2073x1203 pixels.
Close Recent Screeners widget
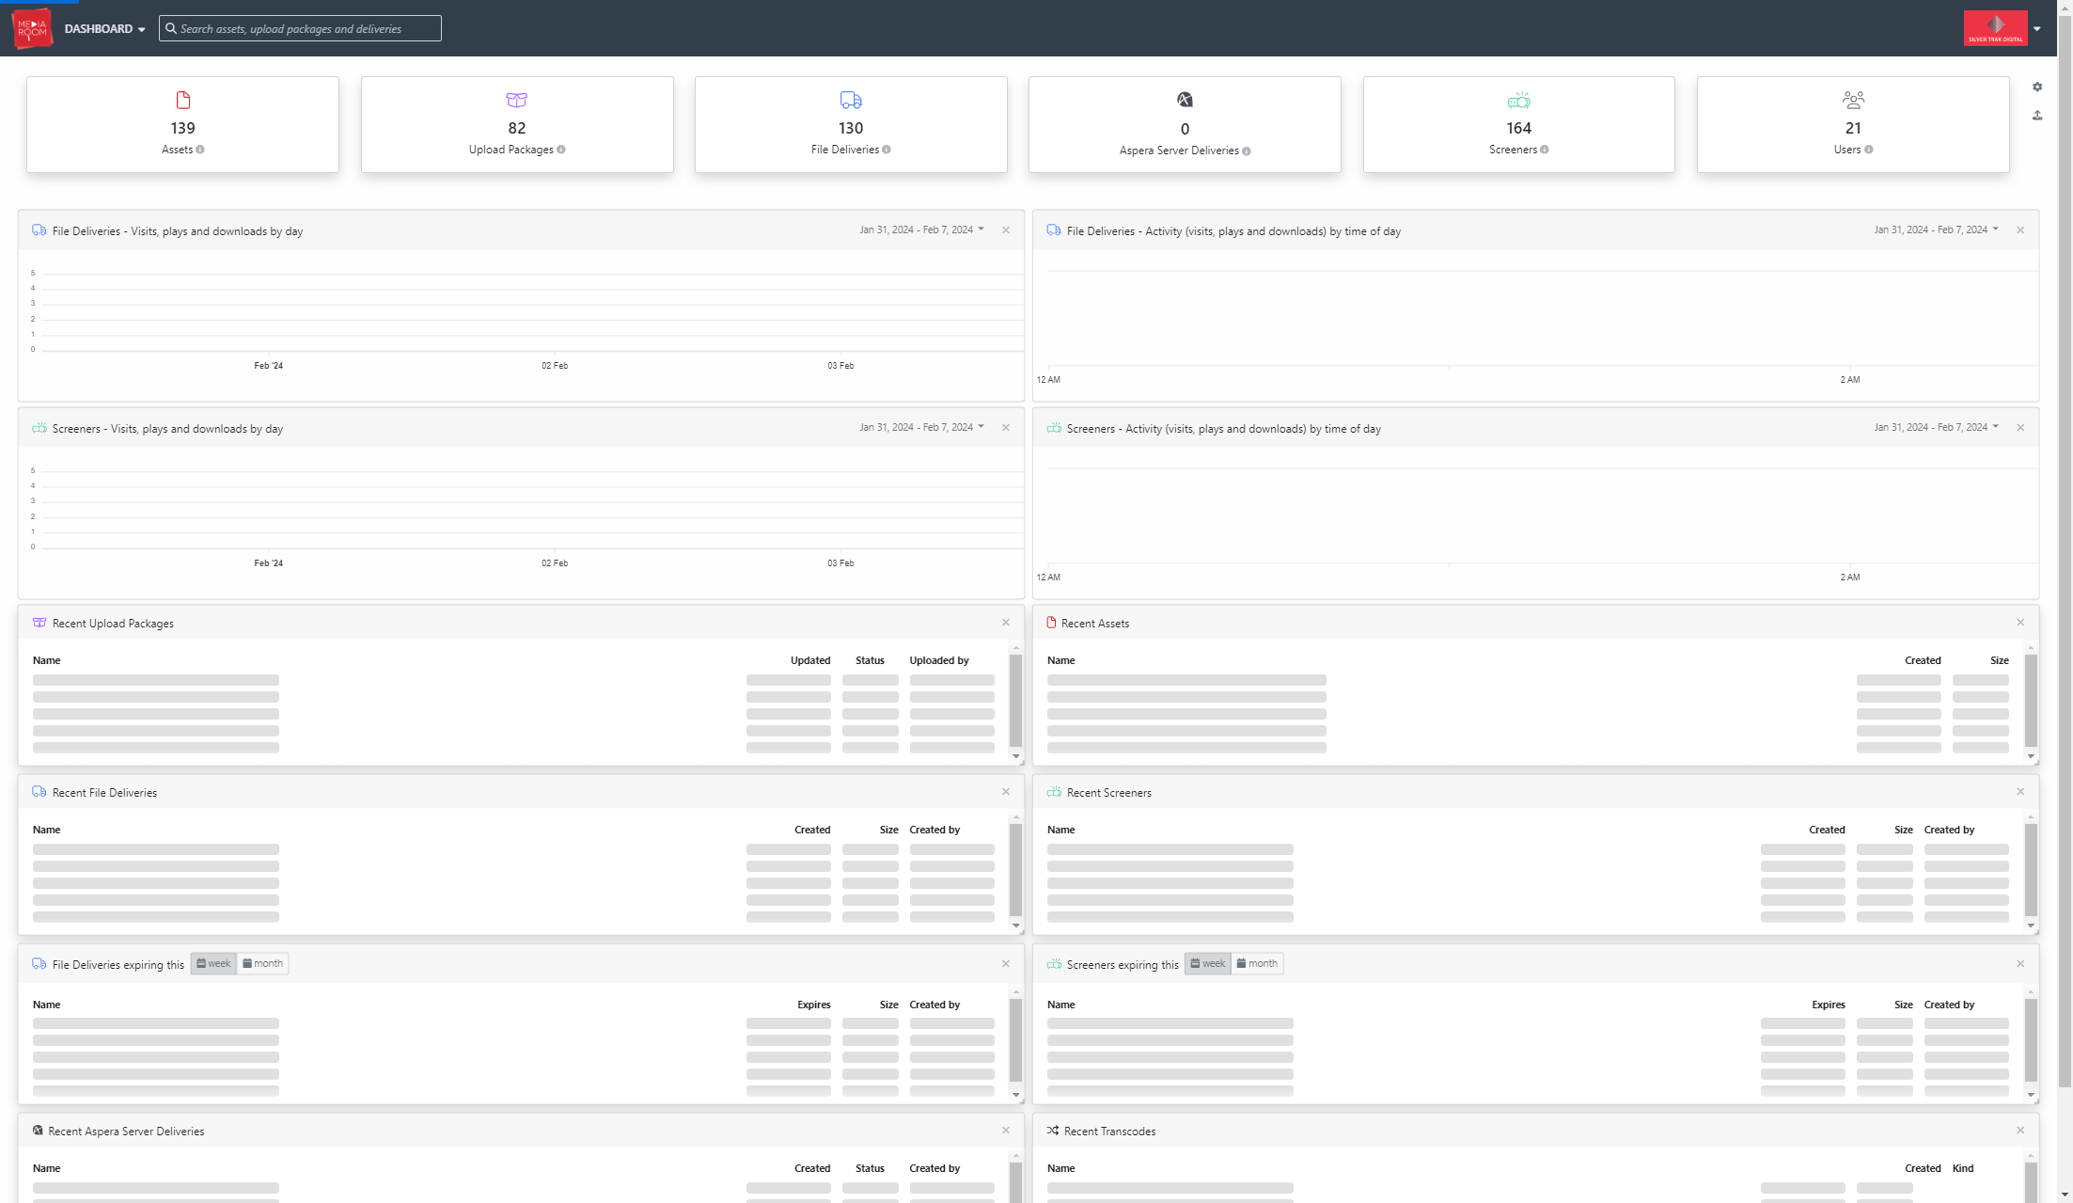pos(2020,791)
